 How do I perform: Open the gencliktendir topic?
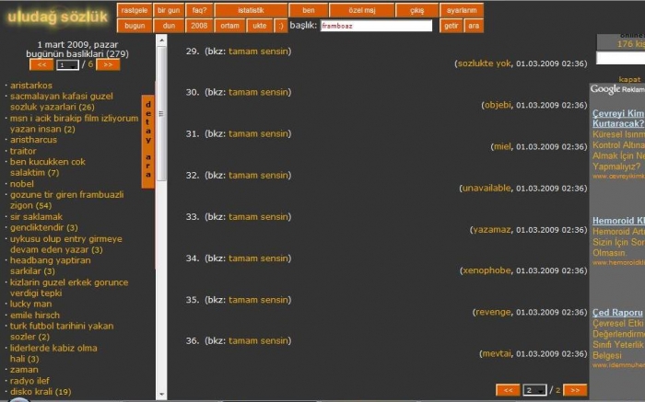click(44, 227)
